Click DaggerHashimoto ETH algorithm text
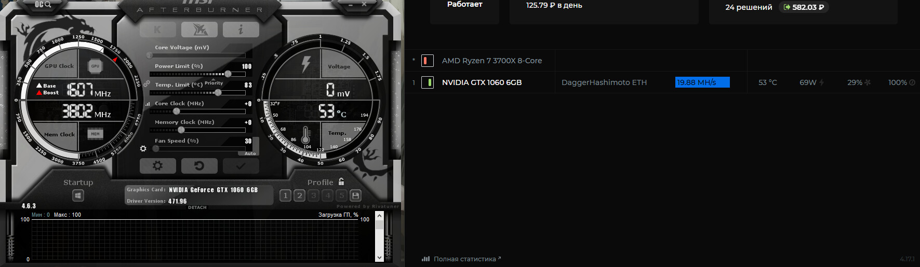Screen dimensions: 920x267 (604, 82)
